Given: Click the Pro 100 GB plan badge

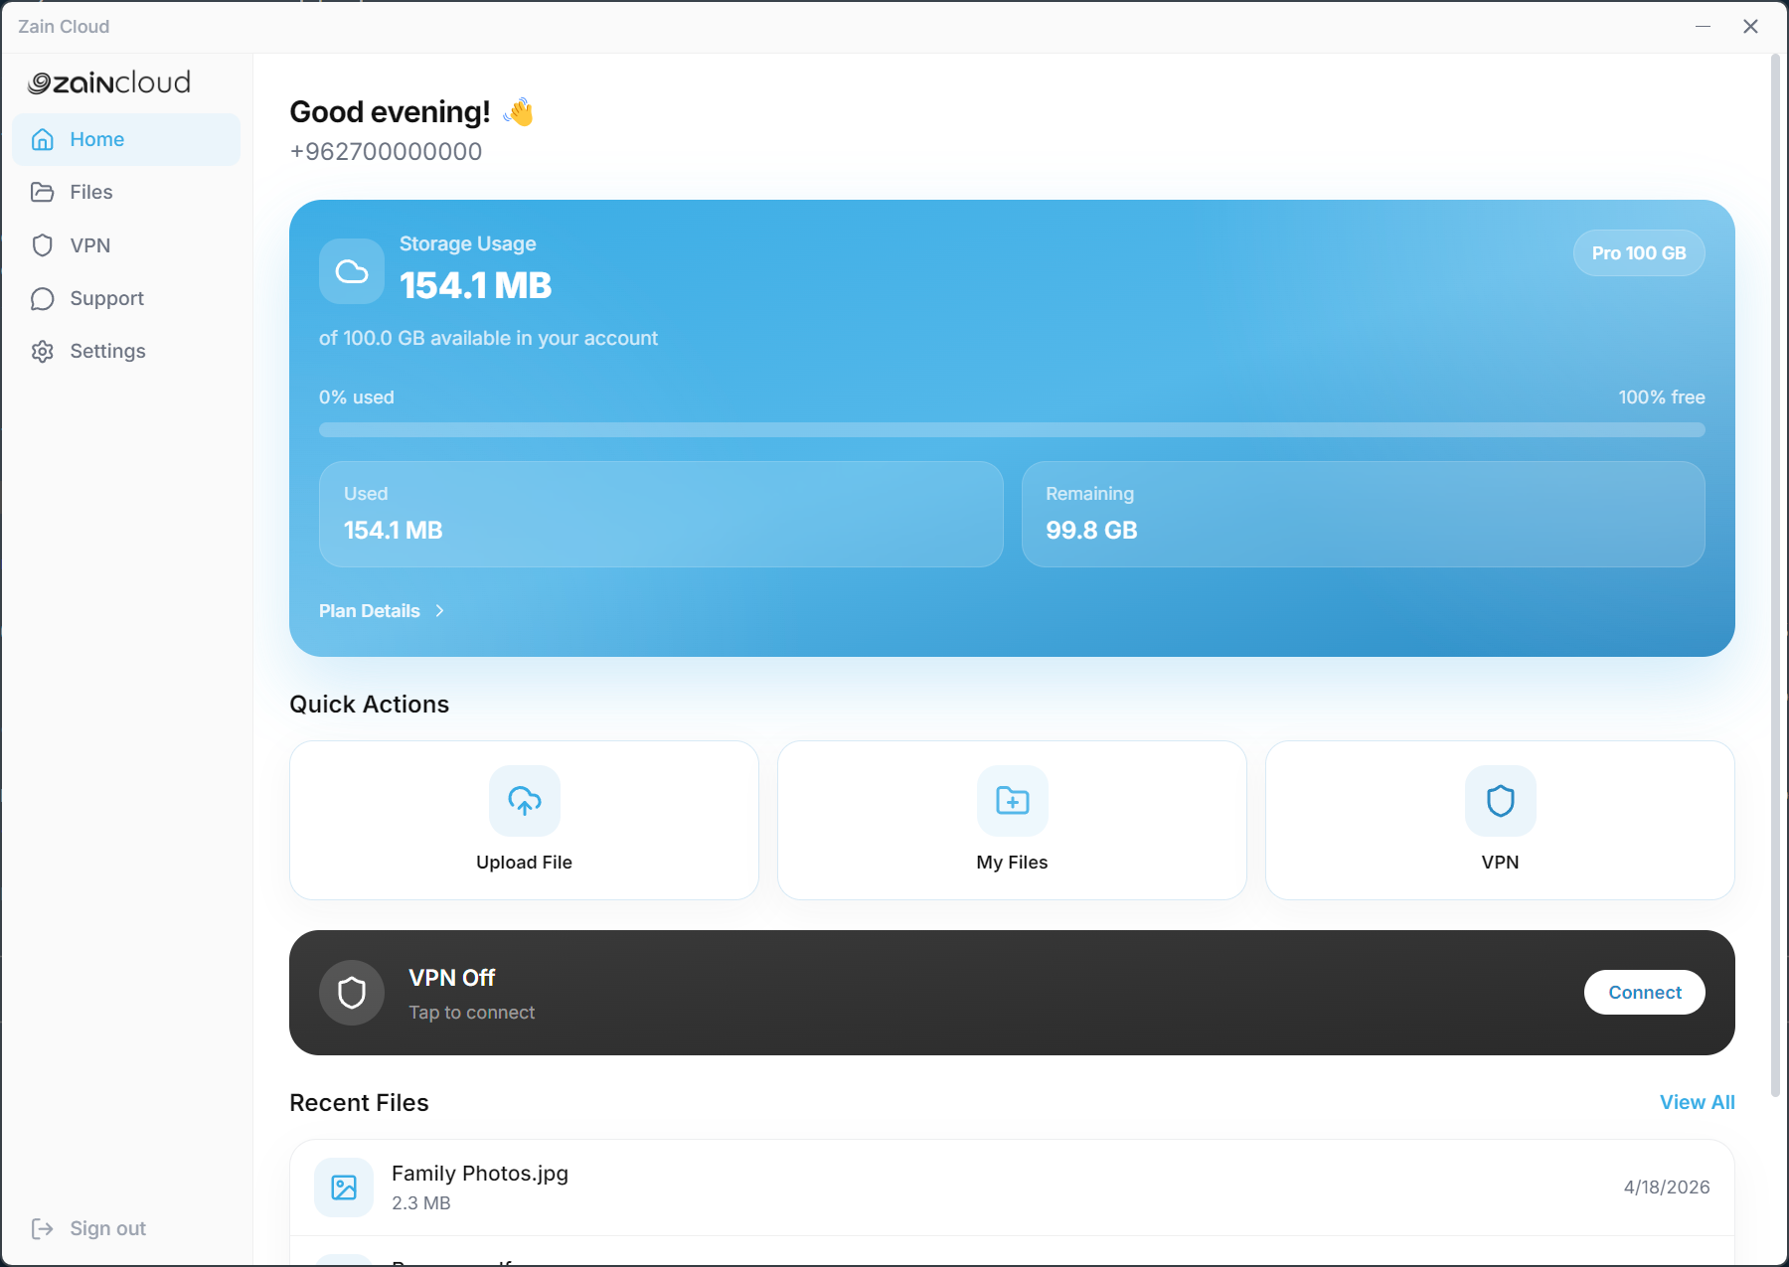Looking at the screenshot, I should coord(1639,253).
